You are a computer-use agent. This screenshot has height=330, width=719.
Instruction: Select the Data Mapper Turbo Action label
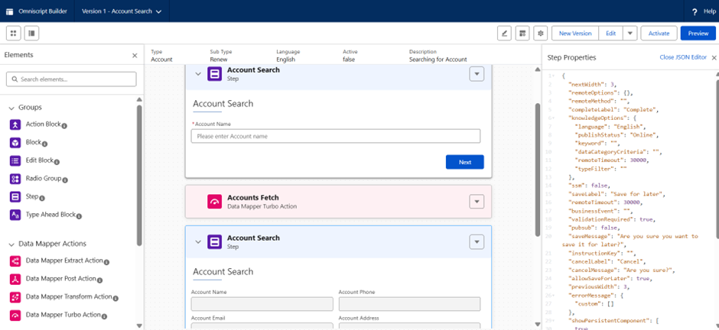pyautogui.click(x=63, y=315)
